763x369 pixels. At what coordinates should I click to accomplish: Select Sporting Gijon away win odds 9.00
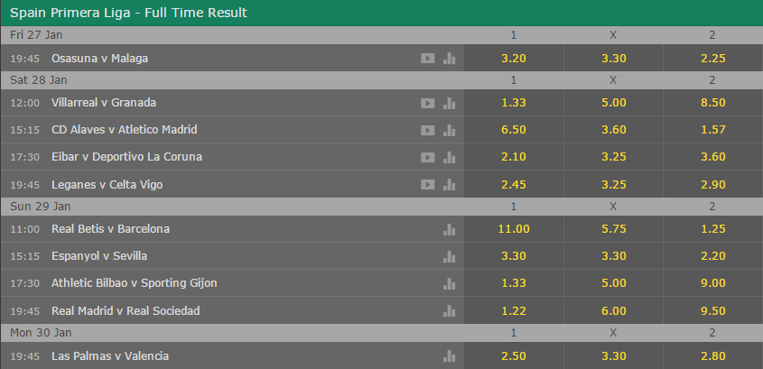pyautogui.click(x=712, y=283)
